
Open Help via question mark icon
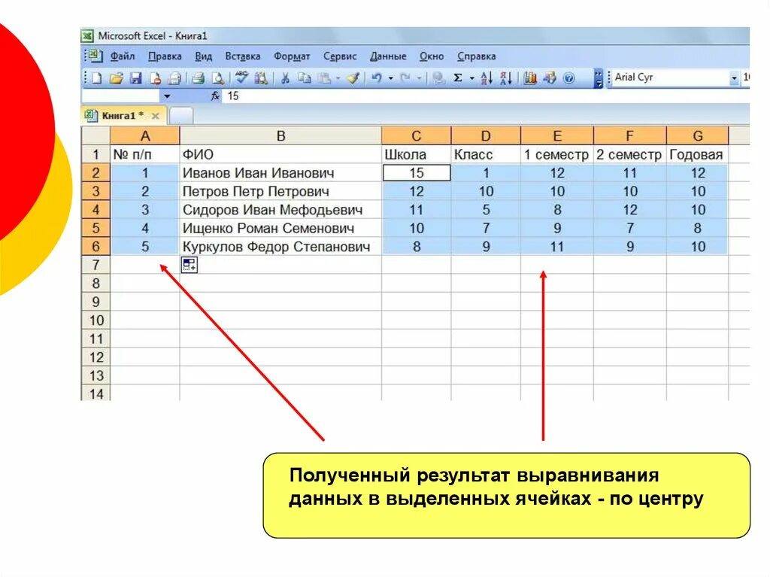click(568, 78)
